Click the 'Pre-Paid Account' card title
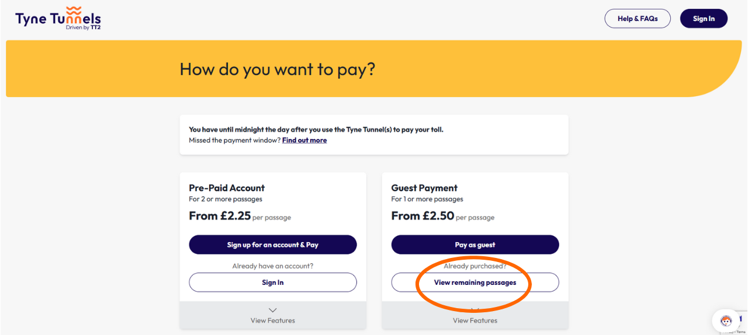The image size is (748, 335). coord(227,188)
